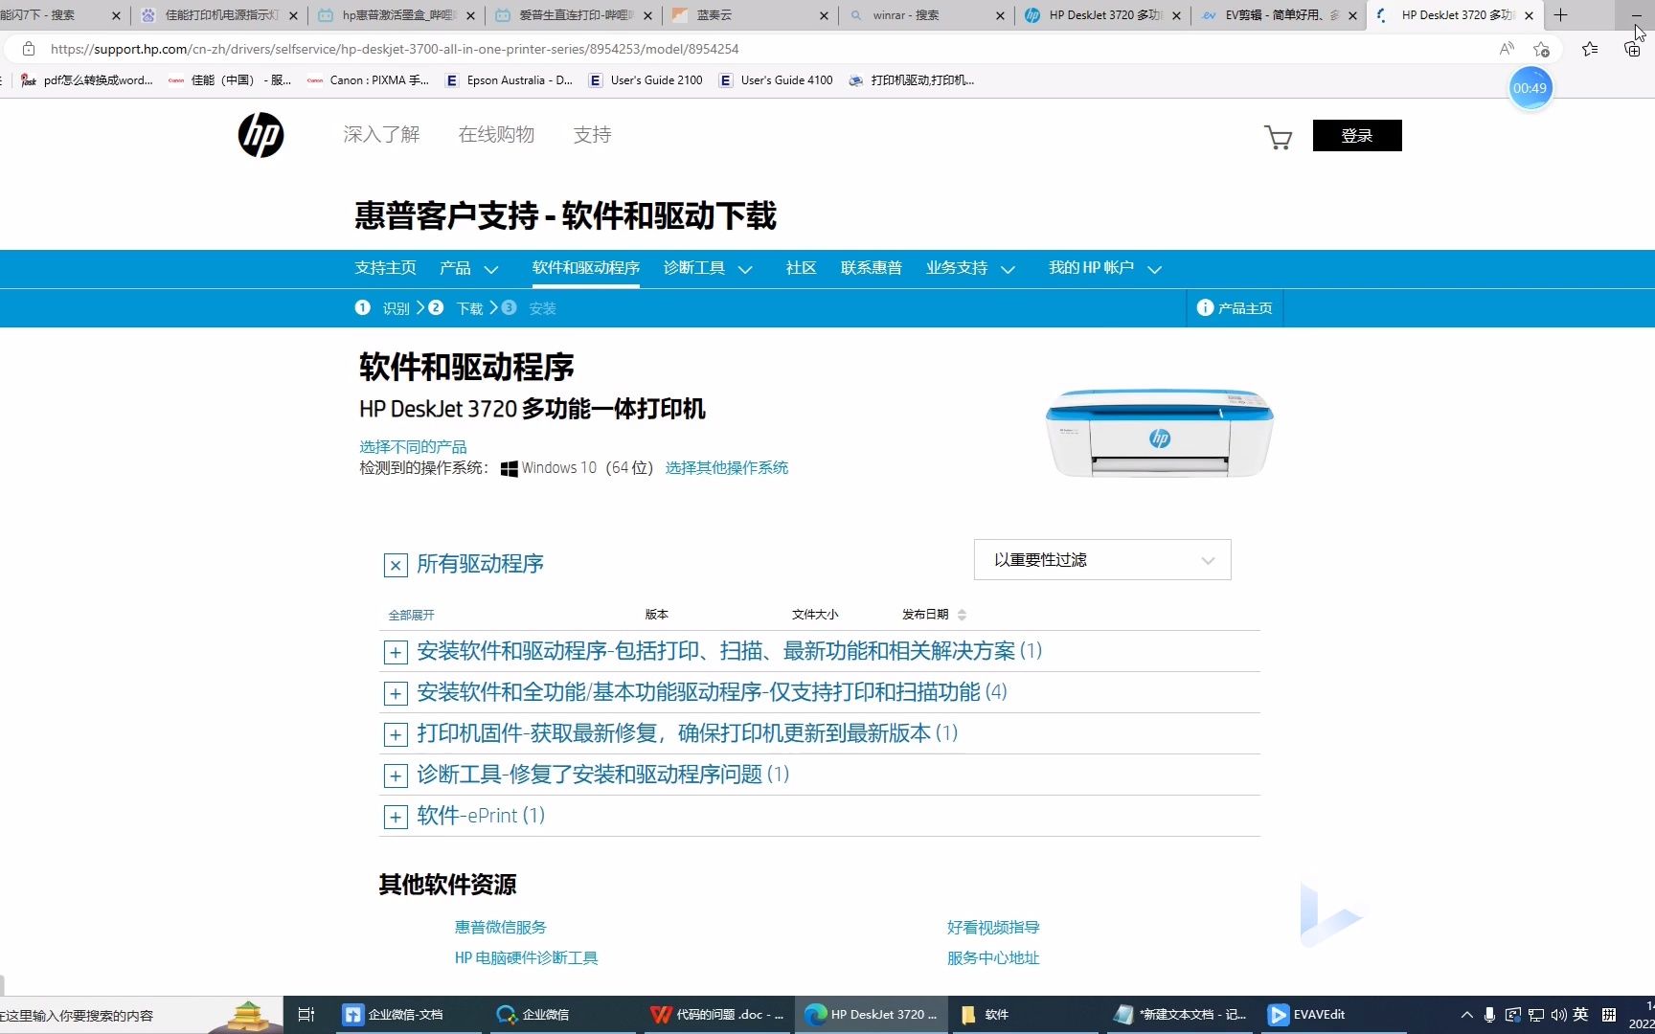Open 服务中心地址 link
This screenshot has height=1034, width=1655.
coord(993,958)
